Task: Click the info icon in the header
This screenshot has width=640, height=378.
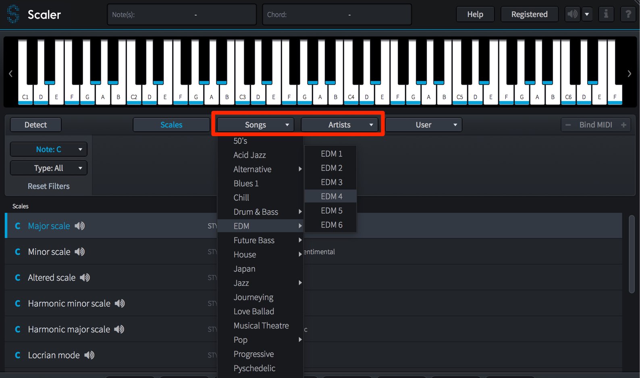Action: click(606, 14)
